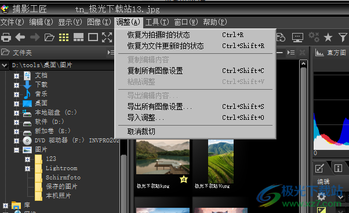Open the 编辑(E) menu
The width and height of the screenshot is (349, 213).
click(x=41, y=22)
